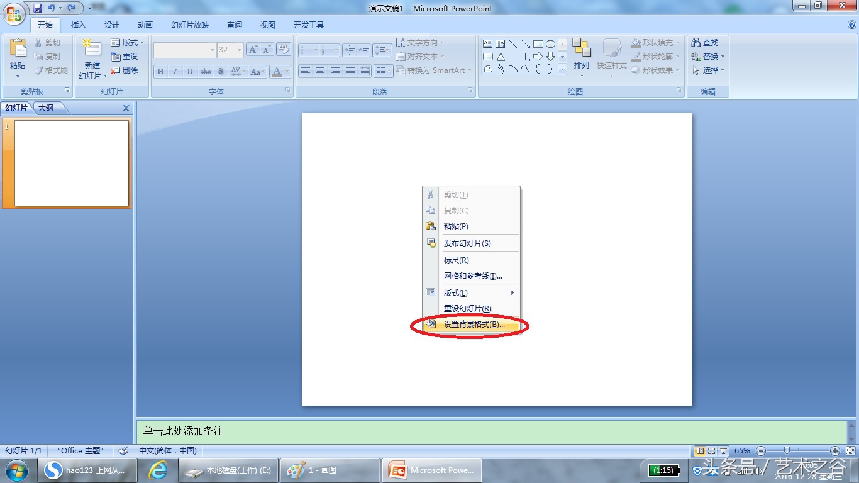Viewport: 859px width, 483px height.
Task: Open the 幻灯片放映 Slide Show tab
Action: point(190,25)
